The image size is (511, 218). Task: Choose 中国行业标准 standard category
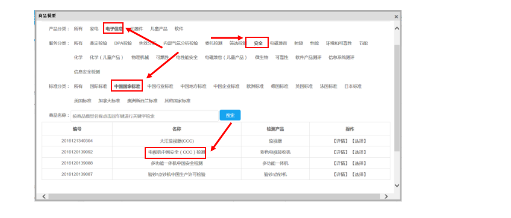point(160,86)
